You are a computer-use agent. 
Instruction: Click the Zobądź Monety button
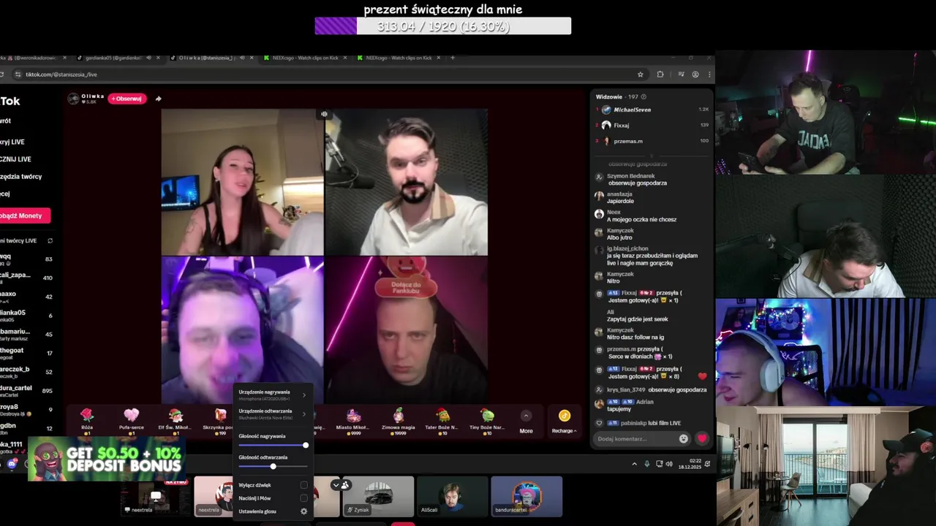click(x=23, y=216)
